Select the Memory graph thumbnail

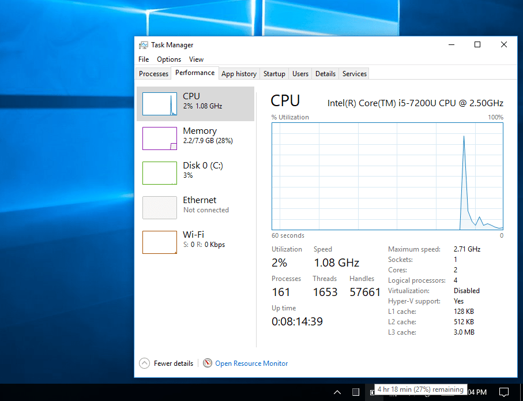(x=159, y=138)
